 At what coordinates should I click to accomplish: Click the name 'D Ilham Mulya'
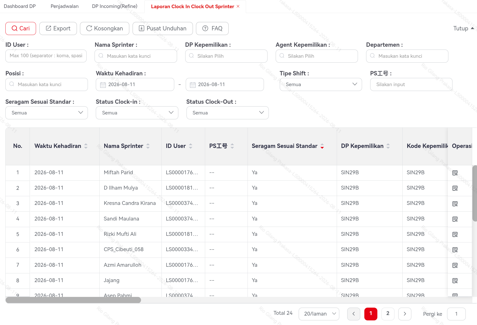tap(121, 188)
